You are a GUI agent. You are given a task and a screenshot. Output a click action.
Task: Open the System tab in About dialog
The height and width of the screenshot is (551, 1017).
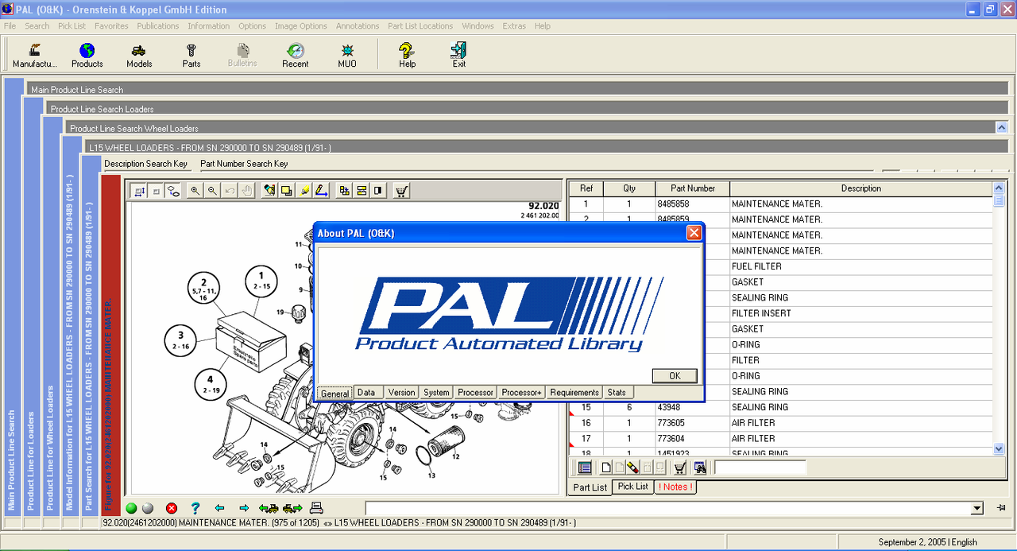click(436, 392)
